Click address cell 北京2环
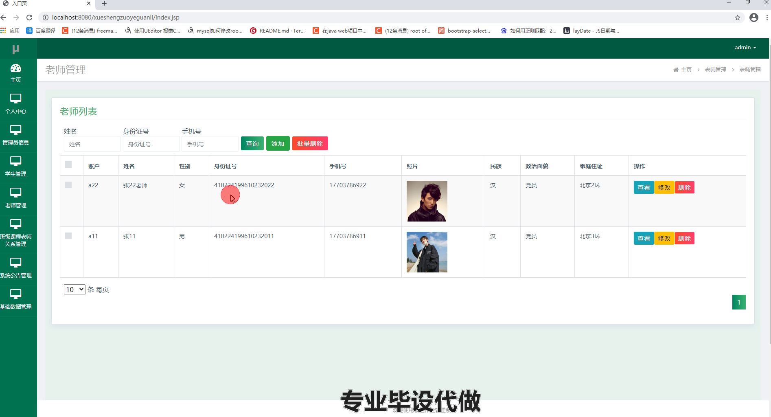 pyautogui.click(x=590, y=185)
